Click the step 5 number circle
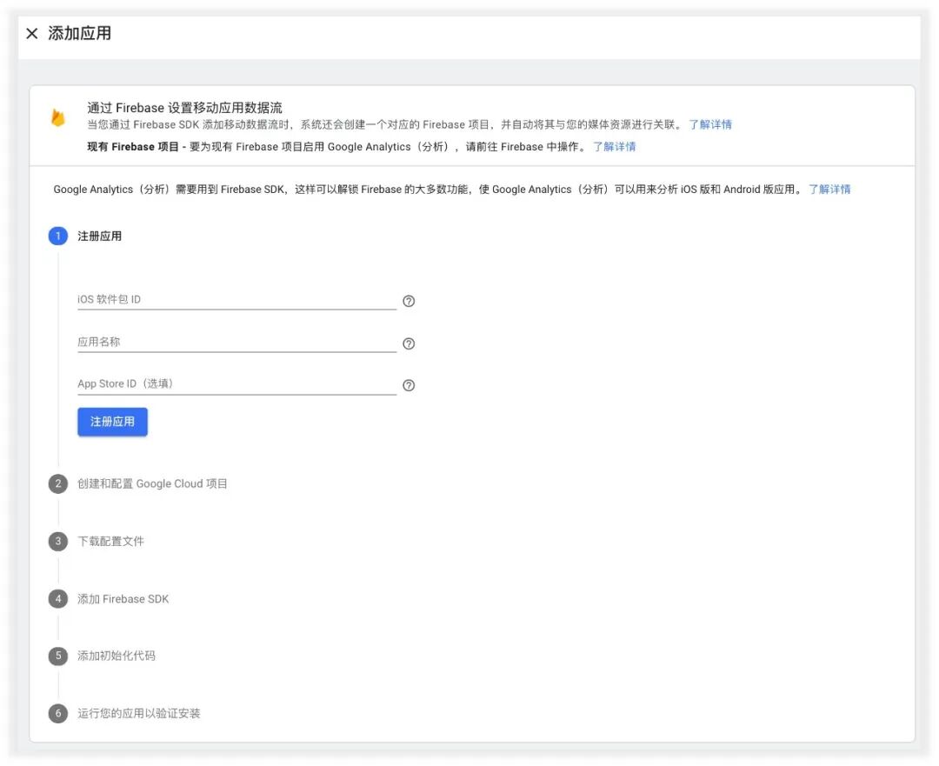This screenshot has height=766, width=939. click(58, 656)
